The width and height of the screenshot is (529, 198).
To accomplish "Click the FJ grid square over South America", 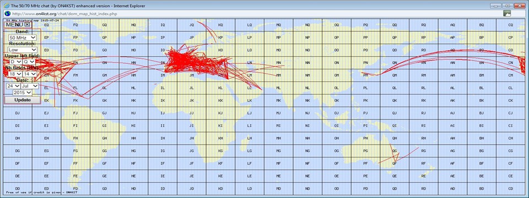I will click(75, 113).
